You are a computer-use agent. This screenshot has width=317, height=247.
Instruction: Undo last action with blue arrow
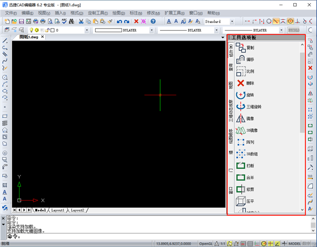click(x=119, y=22)
